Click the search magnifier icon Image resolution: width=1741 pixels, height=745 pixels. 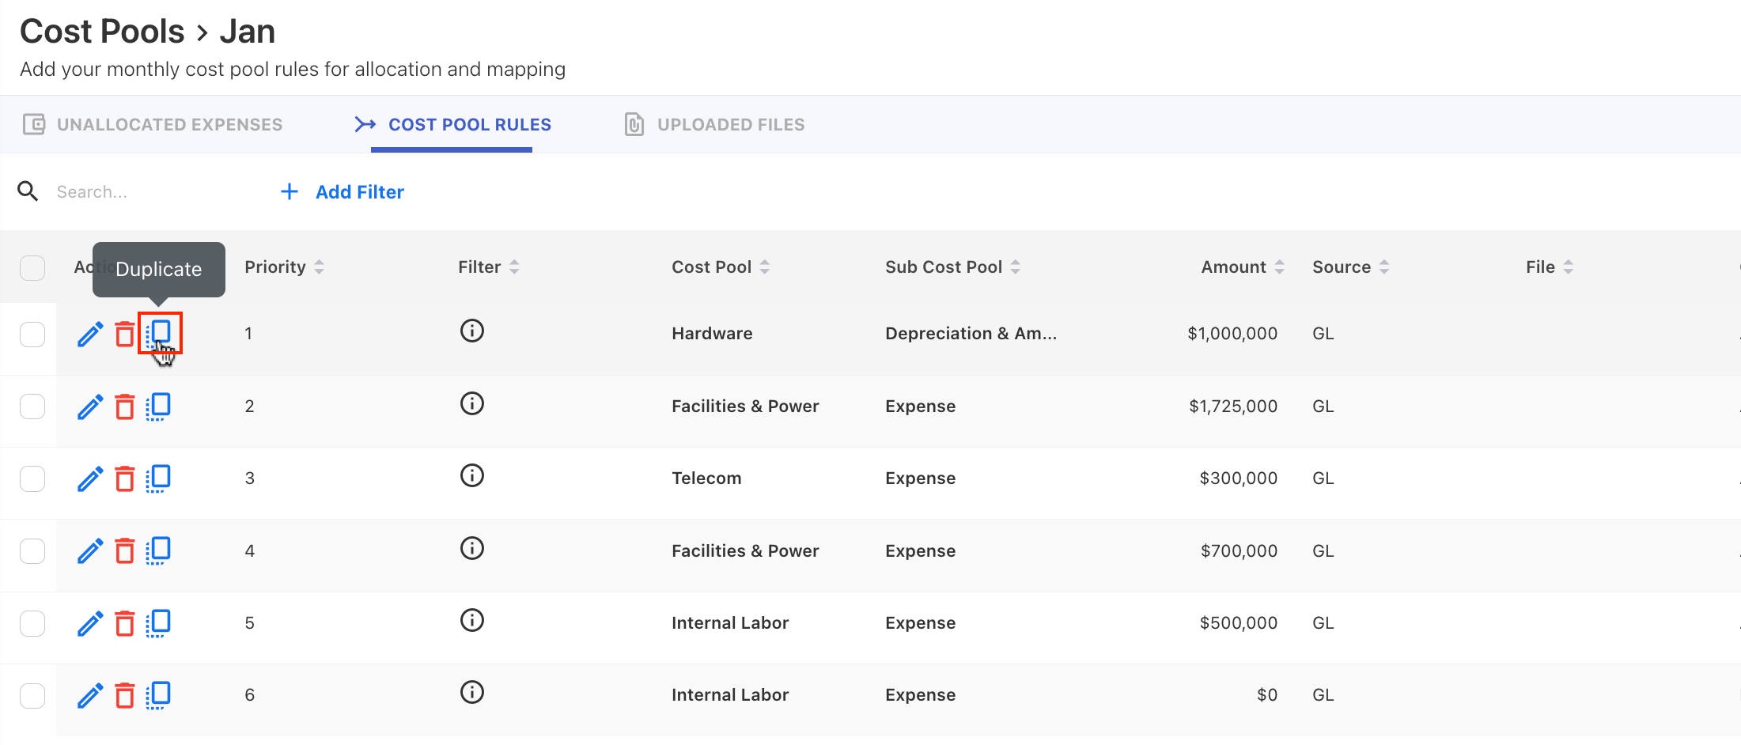click(x=28, y=191)
